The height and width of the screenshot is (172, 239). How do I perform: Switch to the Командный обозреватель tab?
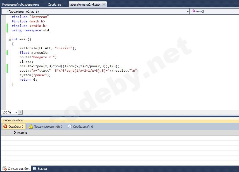click(21, 4)
